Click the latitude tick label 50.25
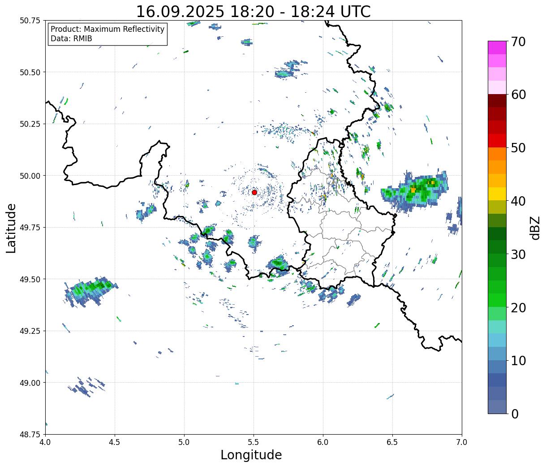 (x=30, y=124)
